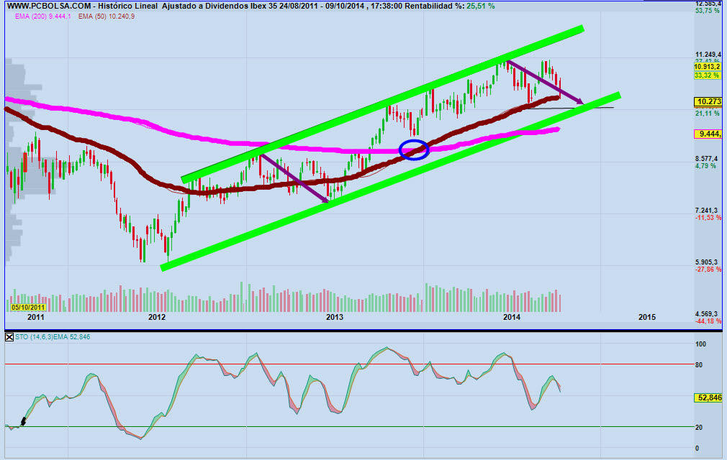Close the STO indicator panel checkbox
727x460 pixels.
[9, 336]
